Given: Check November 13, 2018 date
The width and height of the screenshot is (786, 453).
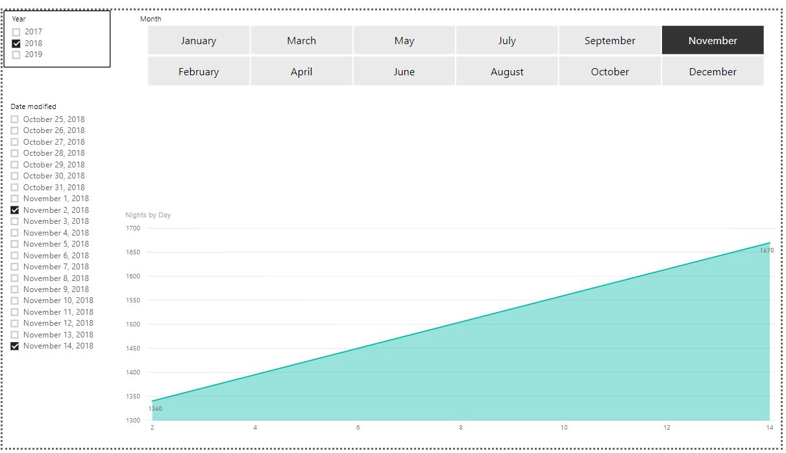Looking at the screenshot, I should coord(15,335).
